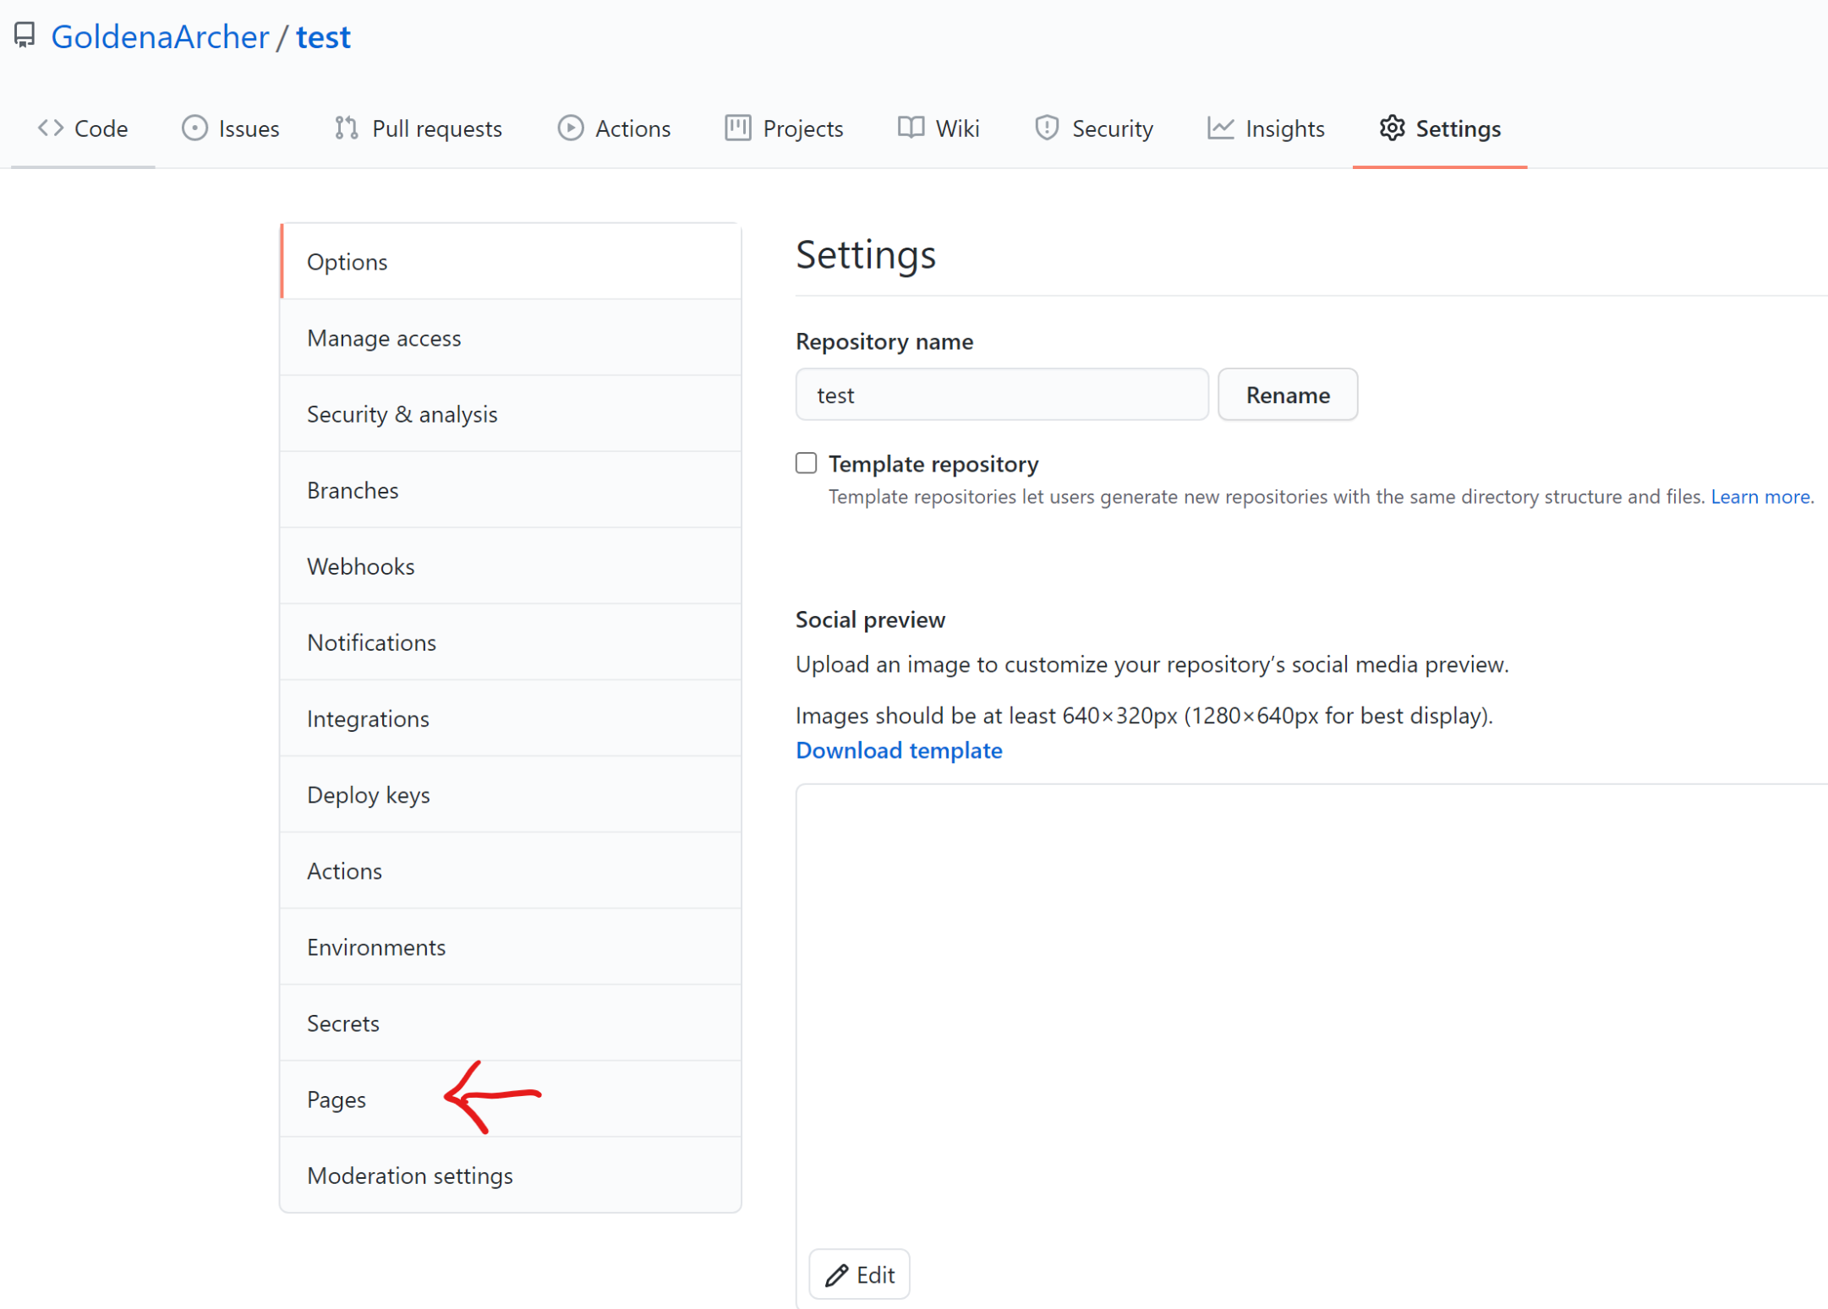Open Moderation settings
This screenshot has height=1309, width=1828.
[511, 1175]
